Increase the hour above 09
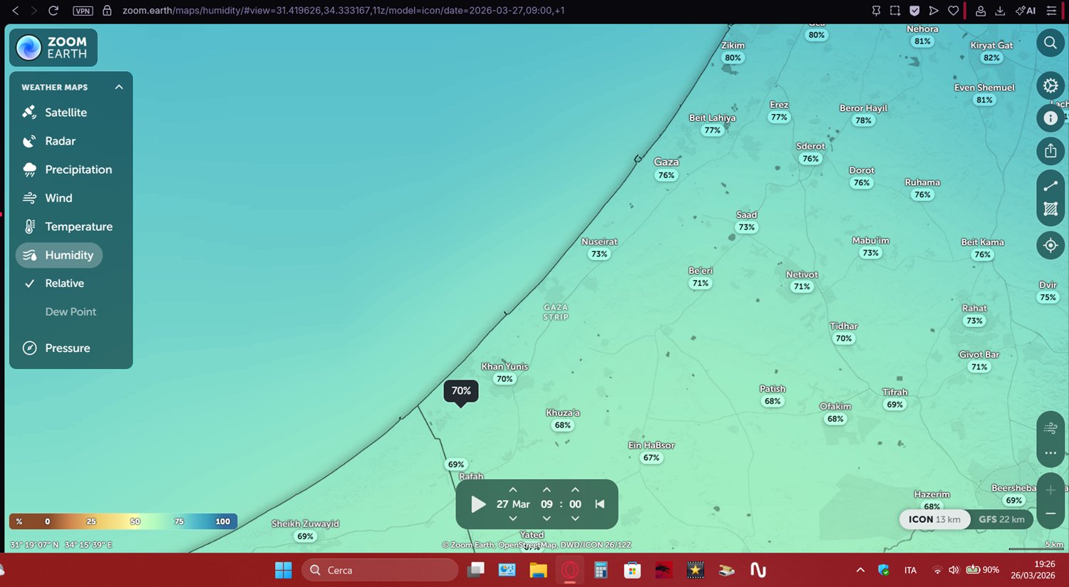Viewport: 1069px width, 587px height. (547, 490)
